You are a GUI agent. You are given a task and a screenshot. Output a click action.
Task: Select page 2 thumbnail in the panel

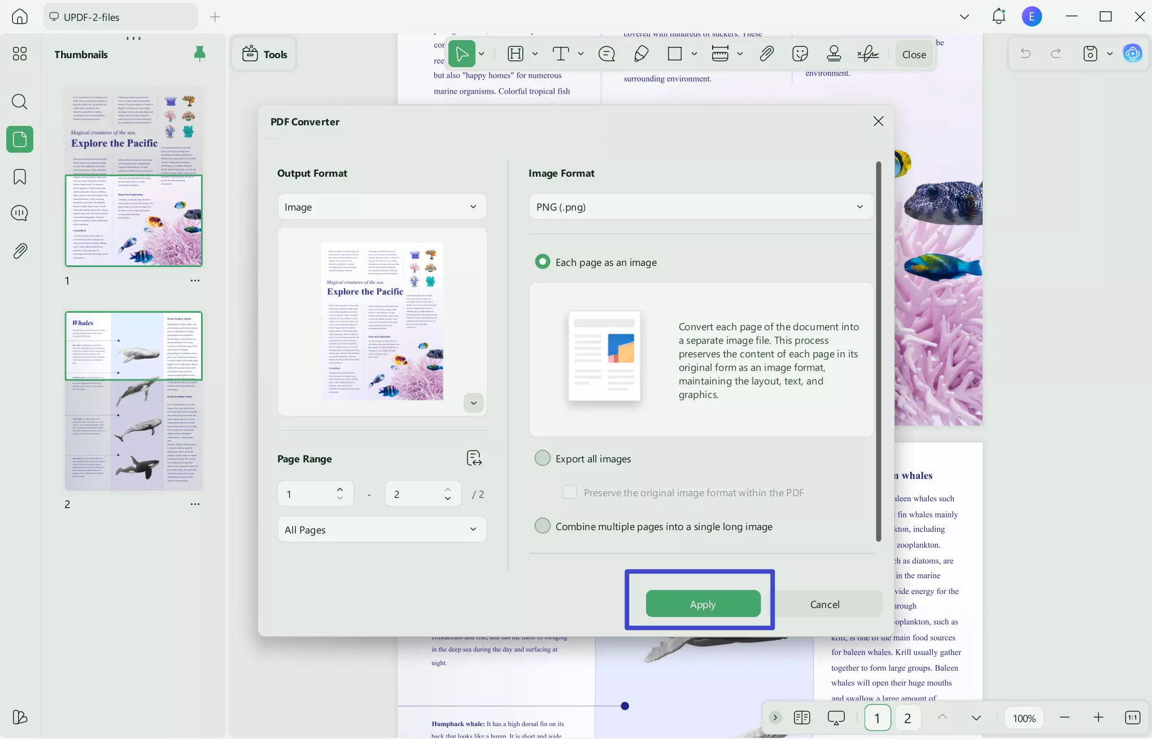pos(134,401)
